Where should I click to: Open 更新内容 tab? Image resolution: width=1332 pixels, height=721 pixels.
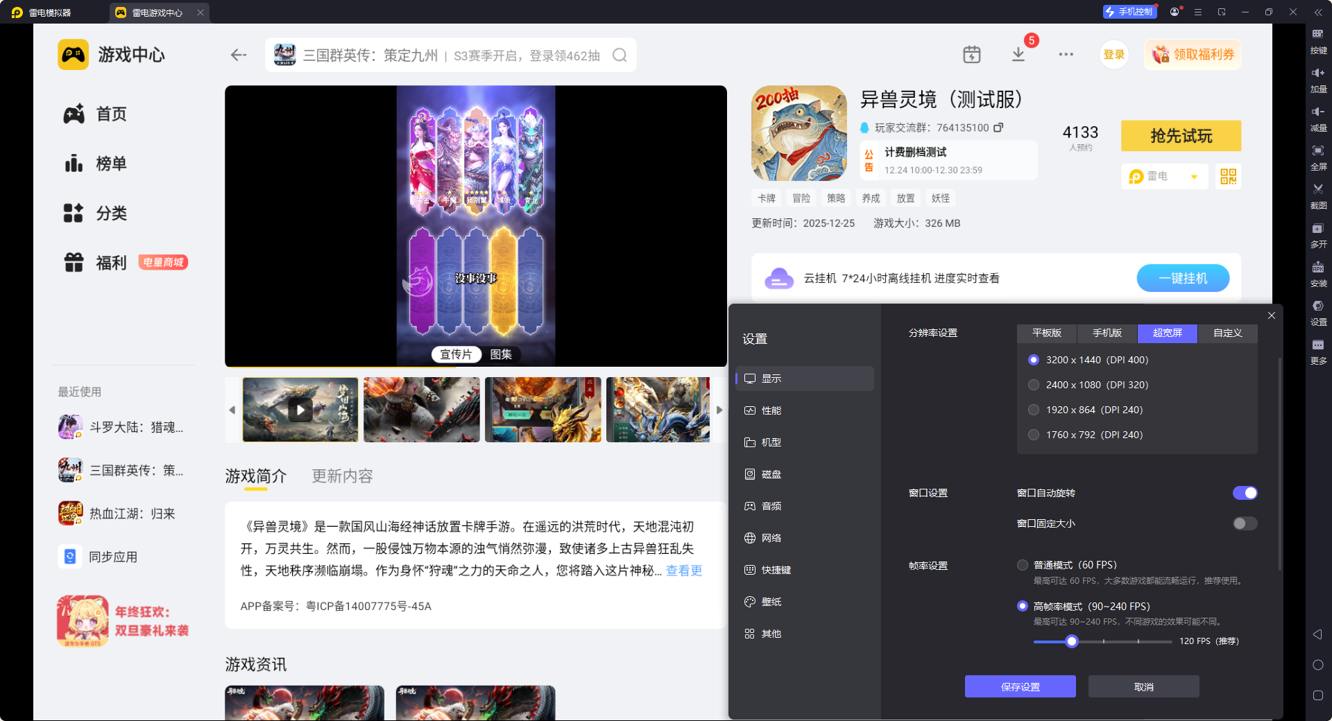pos(343,476)
